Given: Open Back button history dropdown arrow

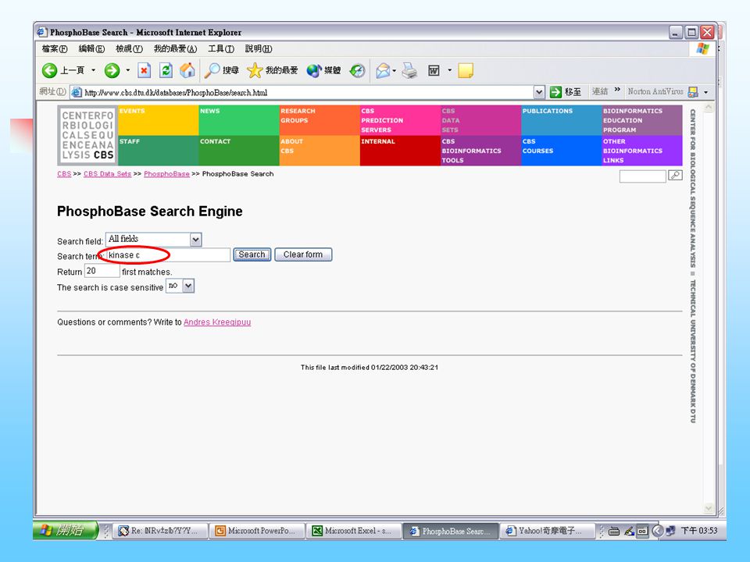Looking at the screenshot, I should click(93, 71).
